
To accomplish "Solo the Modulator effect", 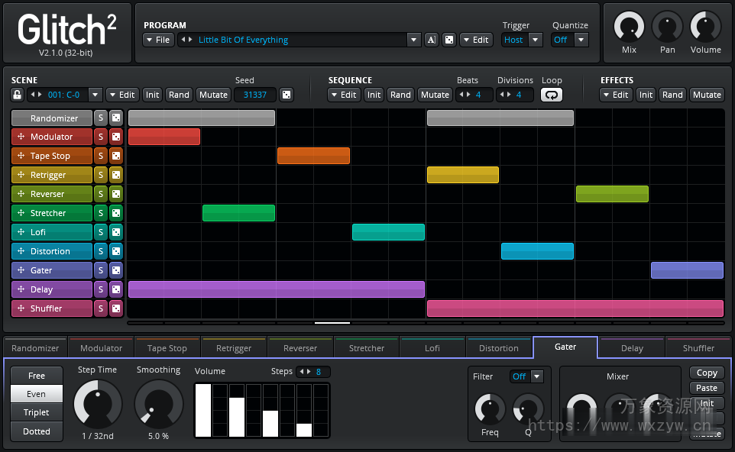I will point(100,137).
